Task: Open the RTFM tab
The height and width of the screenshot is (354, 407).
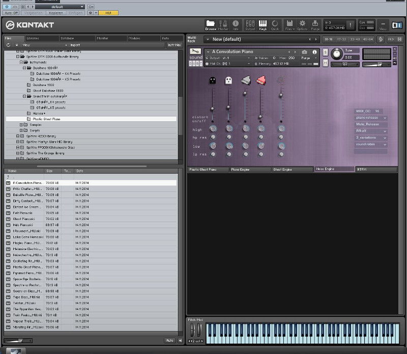Action: 376,170
